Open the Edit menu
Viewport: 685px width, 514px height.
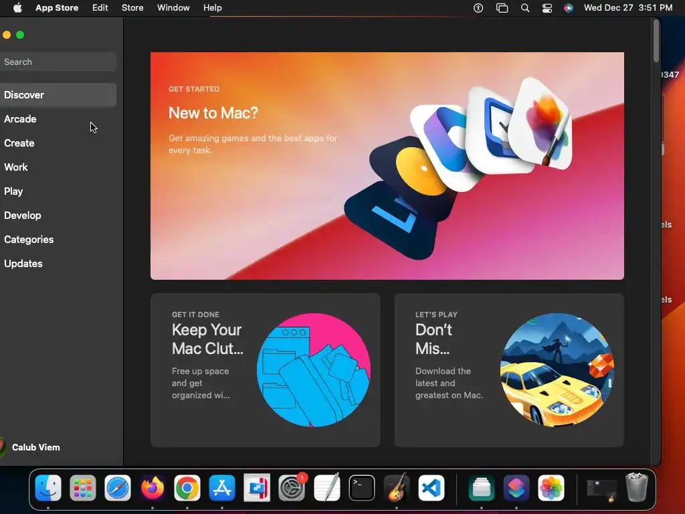(x=100, y=8)
